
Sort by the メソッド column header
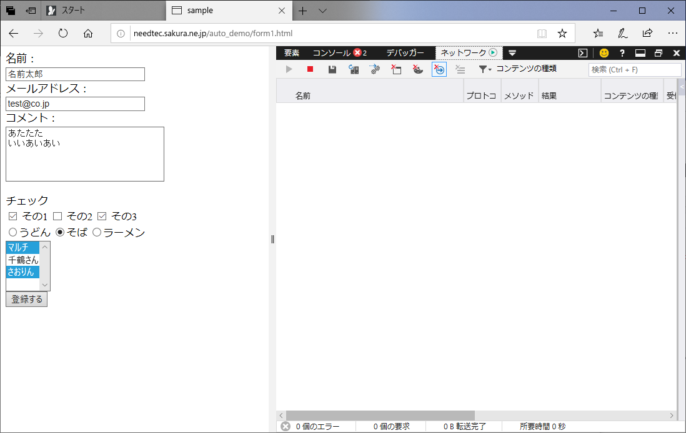tap(520, 91)
